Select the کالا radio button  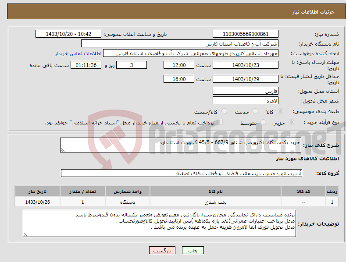coord(280,111)
